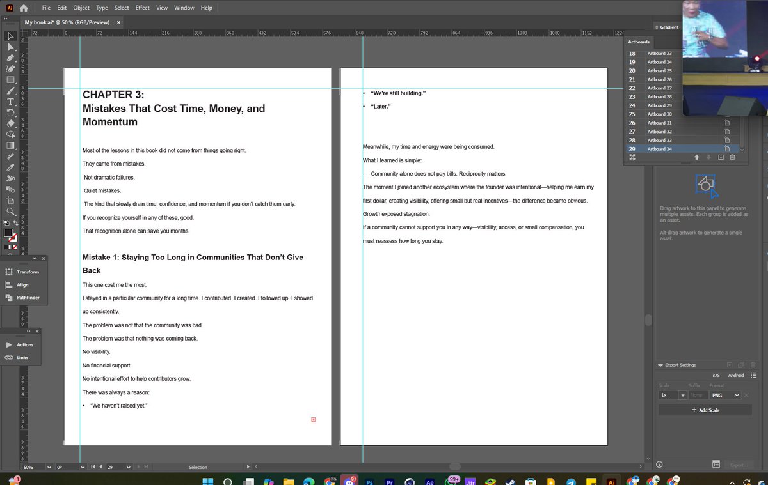This screenshot has height=485, width=768.
Task: Select the Eraser tool
Action: (x=10, y=123)
